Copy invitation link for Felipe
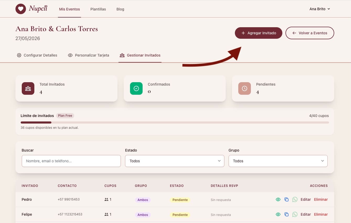 point(287,214)
